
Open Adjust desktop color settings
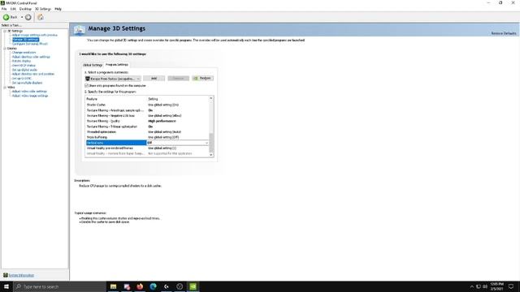coord(31,57)
